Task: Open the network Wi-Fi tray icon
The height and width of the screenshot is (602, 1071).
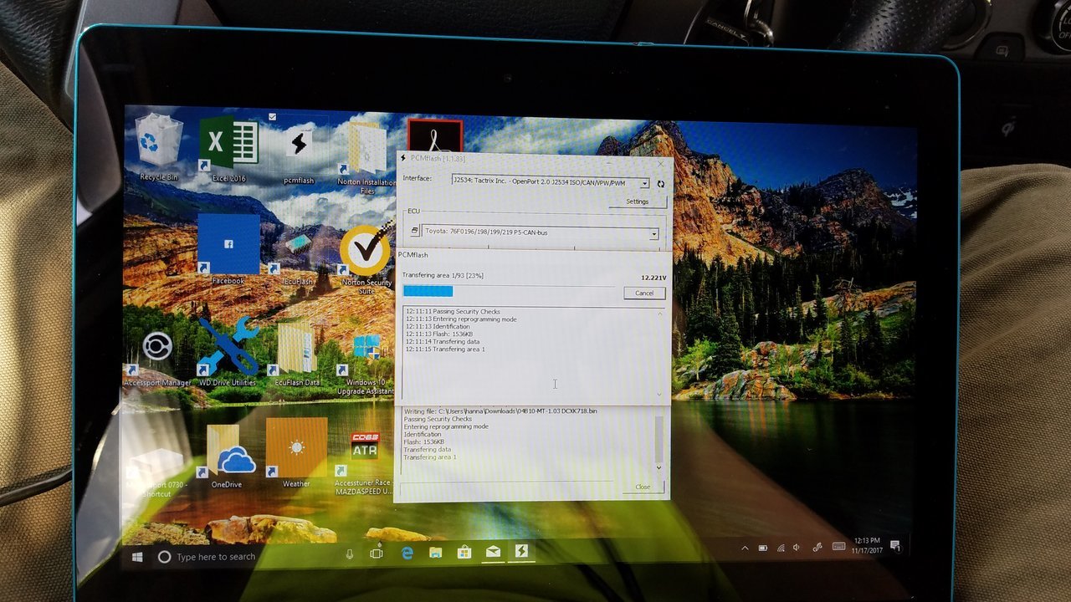Action: (x=781, y=548)
